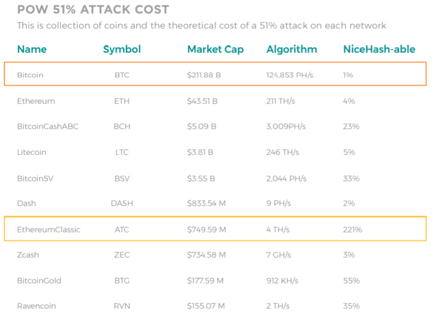This screenshot has height=326, width=435.
Task: Select EthereumClassic's 221% NiceHash-able value
Action: pos(352,229)
